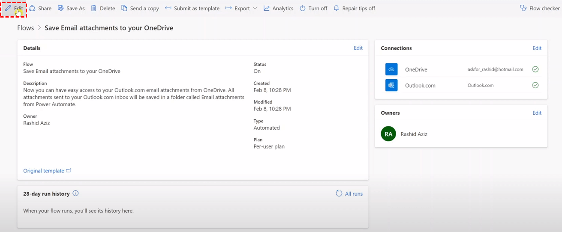Click the run history info icon

(75, 193)
